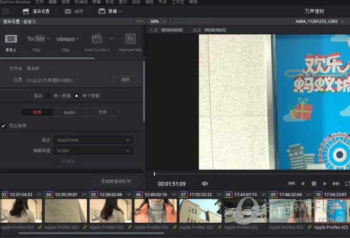This screenshot has height=238, width=350.
Task: Open the Clips (剪辑) toolbar dropdown arrow
Action: (120, 11)
